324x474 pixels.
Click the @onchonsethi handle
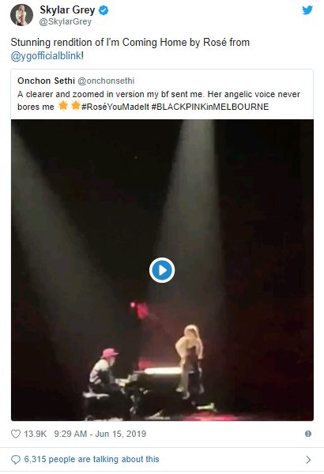[x=106, y=81]
